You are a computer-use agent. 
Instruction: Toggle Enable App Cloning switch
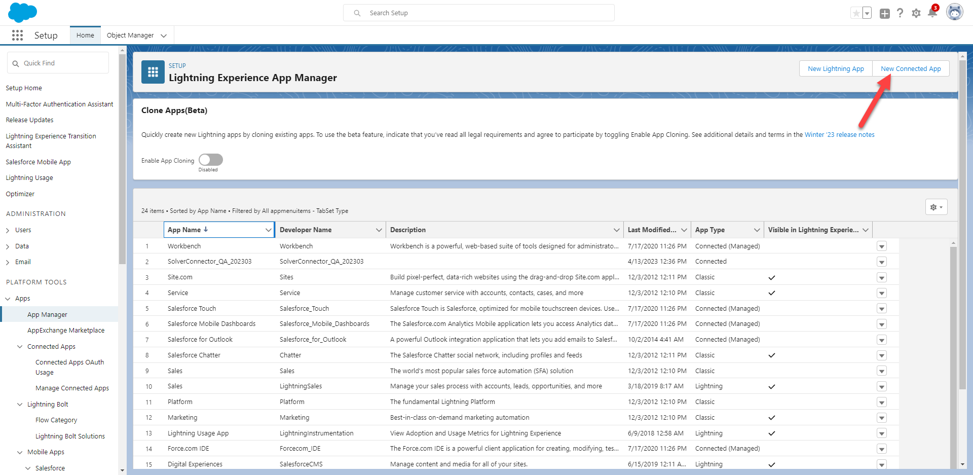[x=211, y=160]
